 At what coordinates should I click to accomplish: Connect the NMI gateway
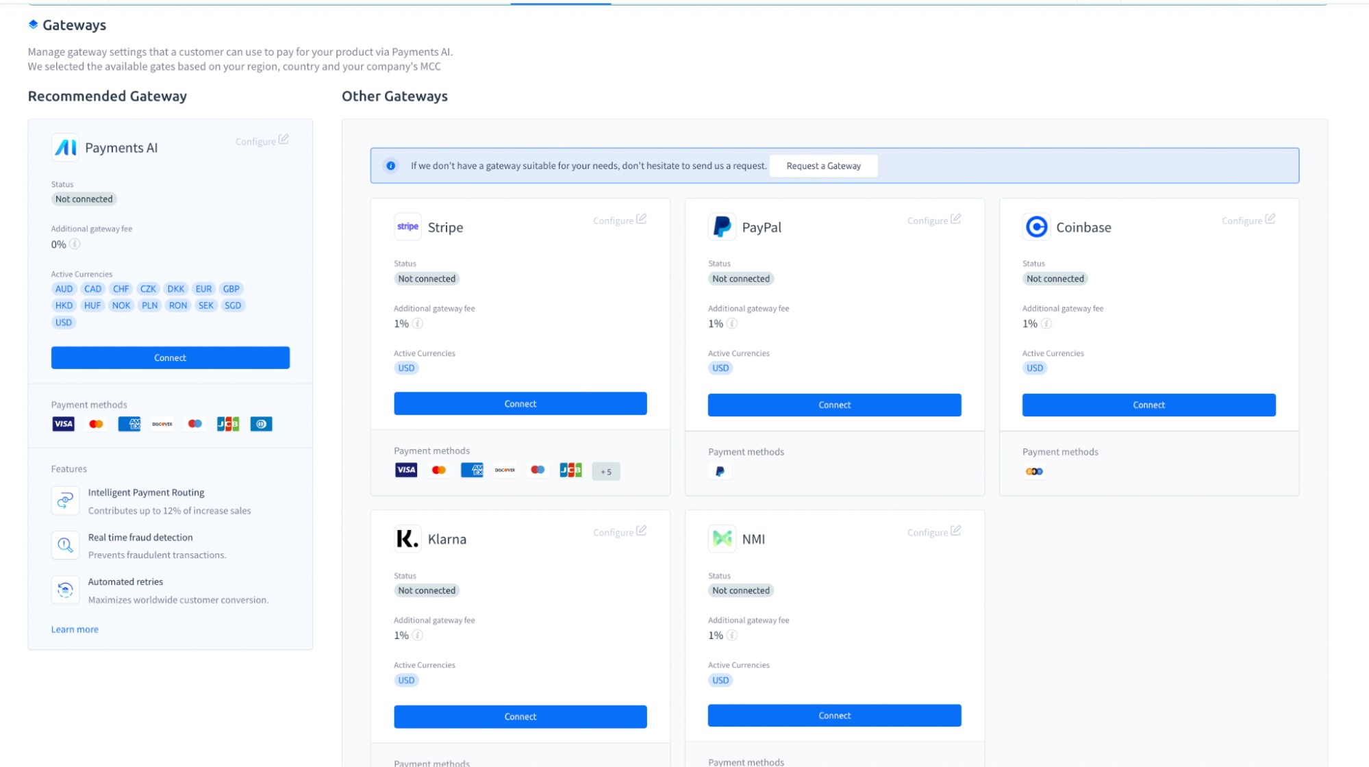834,715
